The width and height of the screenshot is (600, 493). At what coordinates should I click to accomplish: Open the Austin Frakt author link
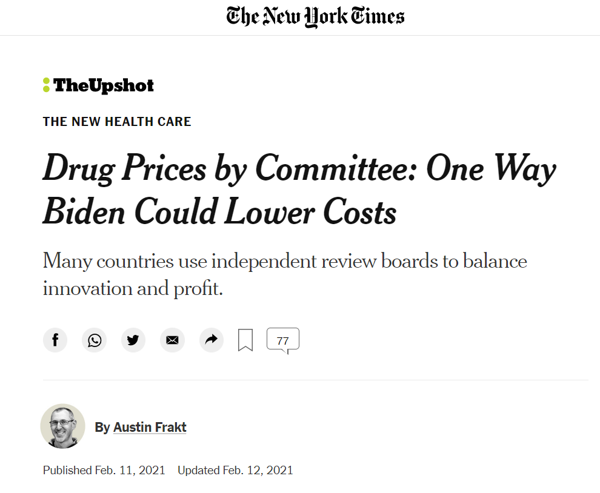pyautogui.click(x=150, y=428)
